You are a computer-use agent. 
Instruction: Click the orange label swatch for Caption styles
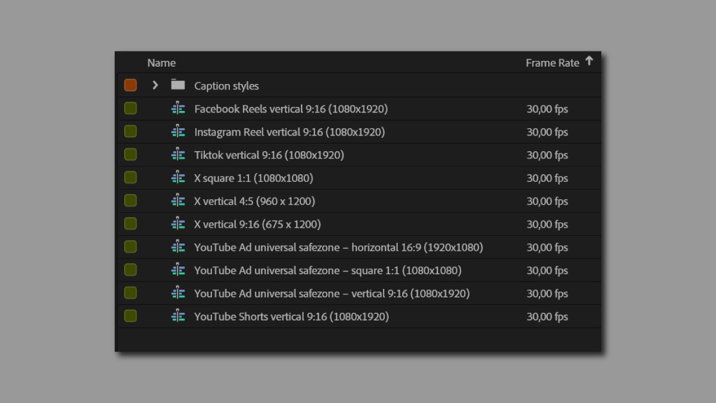[130, 85]
